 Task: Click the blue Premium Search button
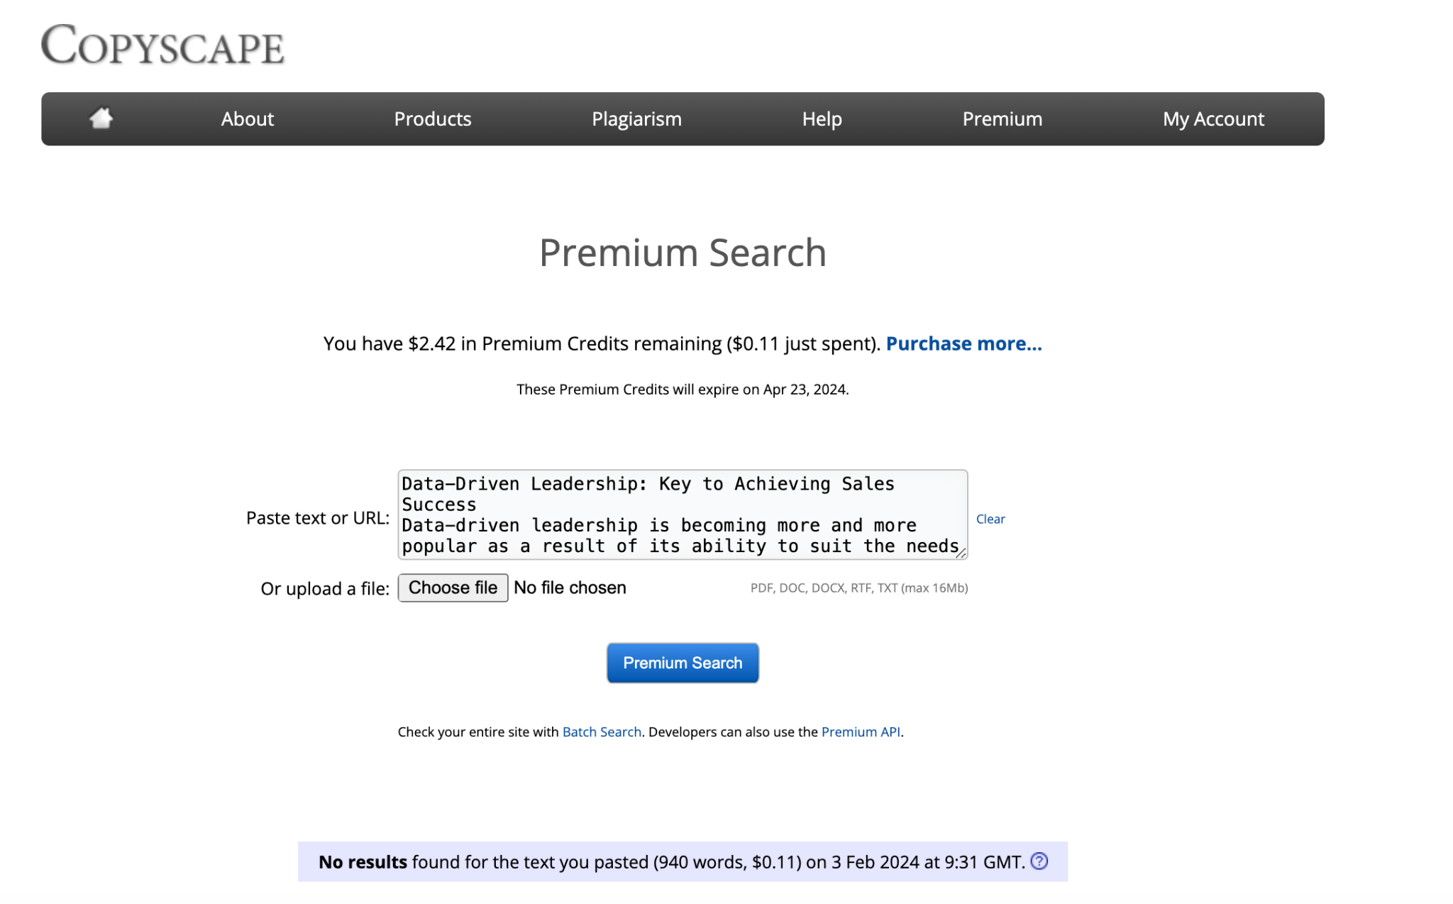coord(682,663)
